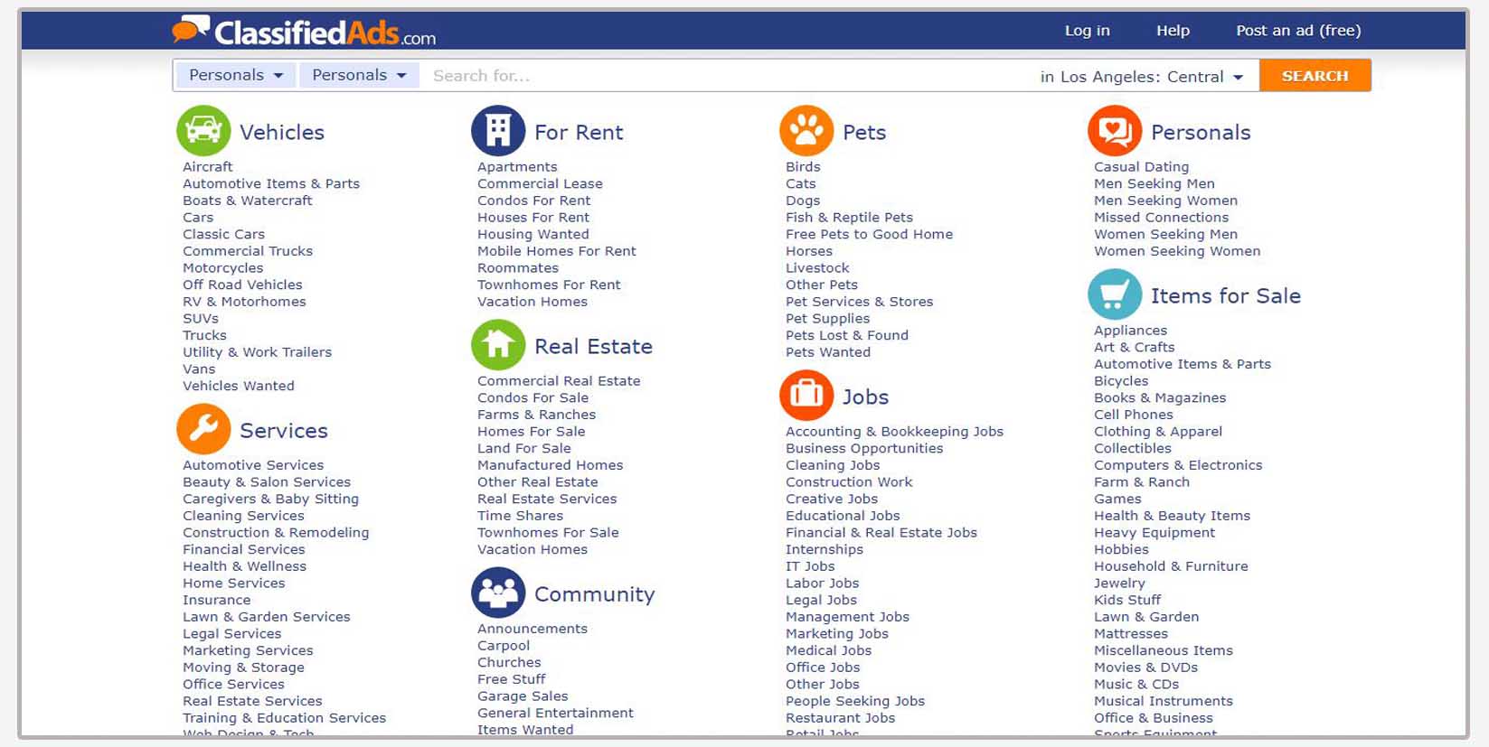Open Caregivers & Baby Sitting link
The width and height of the screenshot is (1489, 747).
click(x=270, y=499)
